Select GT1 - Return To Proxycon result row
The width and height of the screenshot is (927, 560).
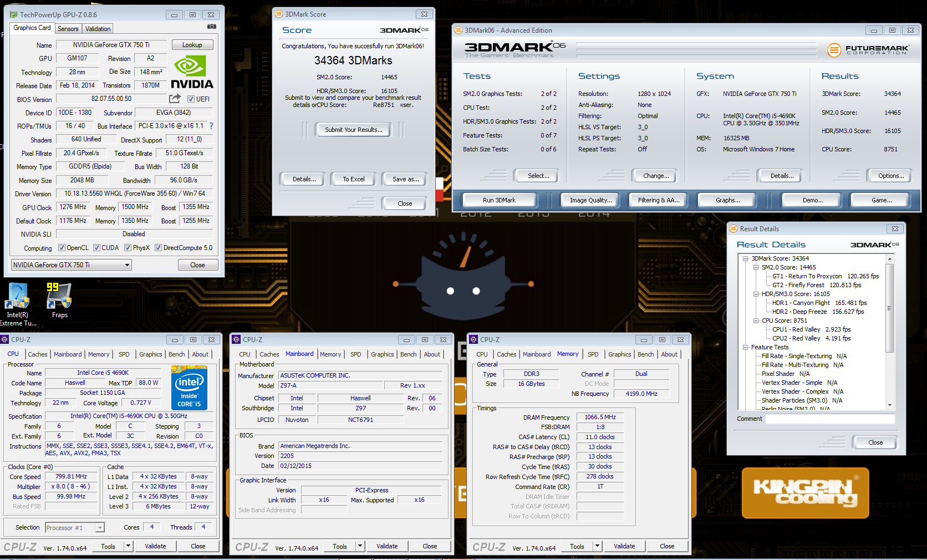(x=826, y=276)
